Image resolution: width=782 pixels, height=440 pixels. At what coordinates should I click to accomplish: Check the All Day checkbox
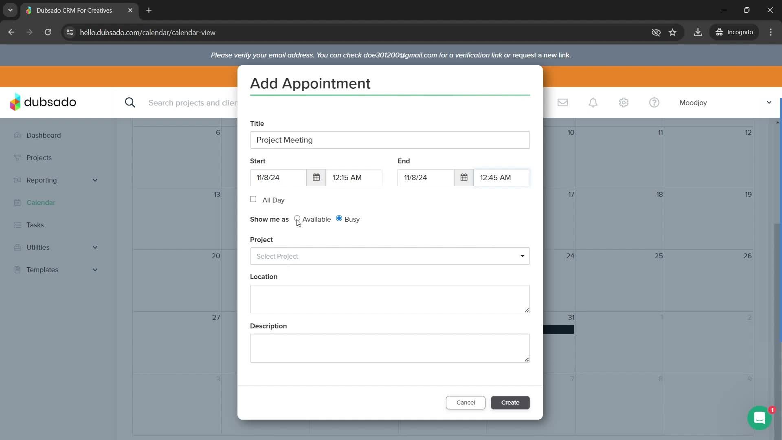pyautogui.click(x=253, y=199)
